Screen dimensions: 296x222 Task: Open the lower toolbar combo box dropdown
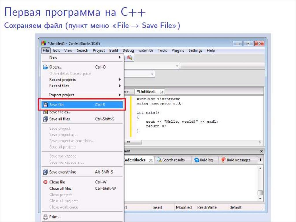pos(152,74)
